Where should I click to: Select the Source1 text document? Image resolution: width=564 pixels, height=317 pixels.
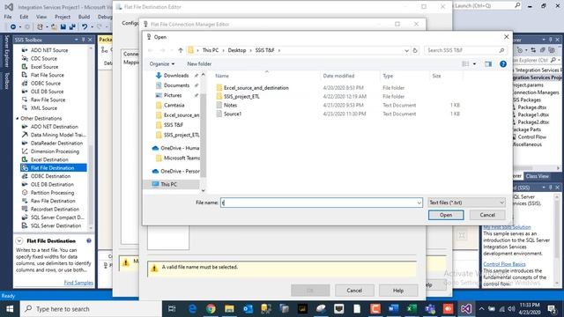coord(233,114)
